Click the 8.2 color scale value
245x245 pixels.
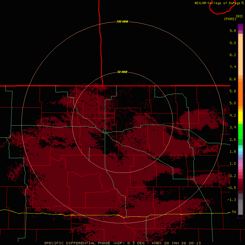pyautogui.click(x=233, y=55)
